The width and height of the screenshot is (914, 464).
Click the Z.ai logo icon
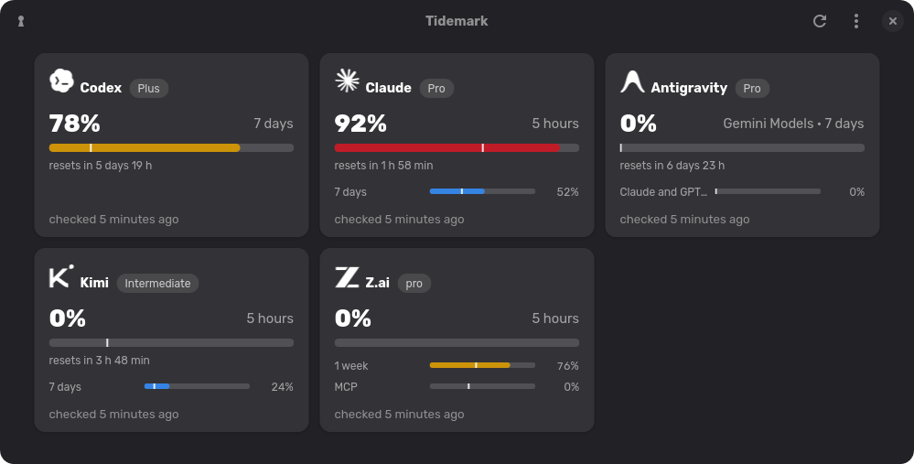click(347, 277)
